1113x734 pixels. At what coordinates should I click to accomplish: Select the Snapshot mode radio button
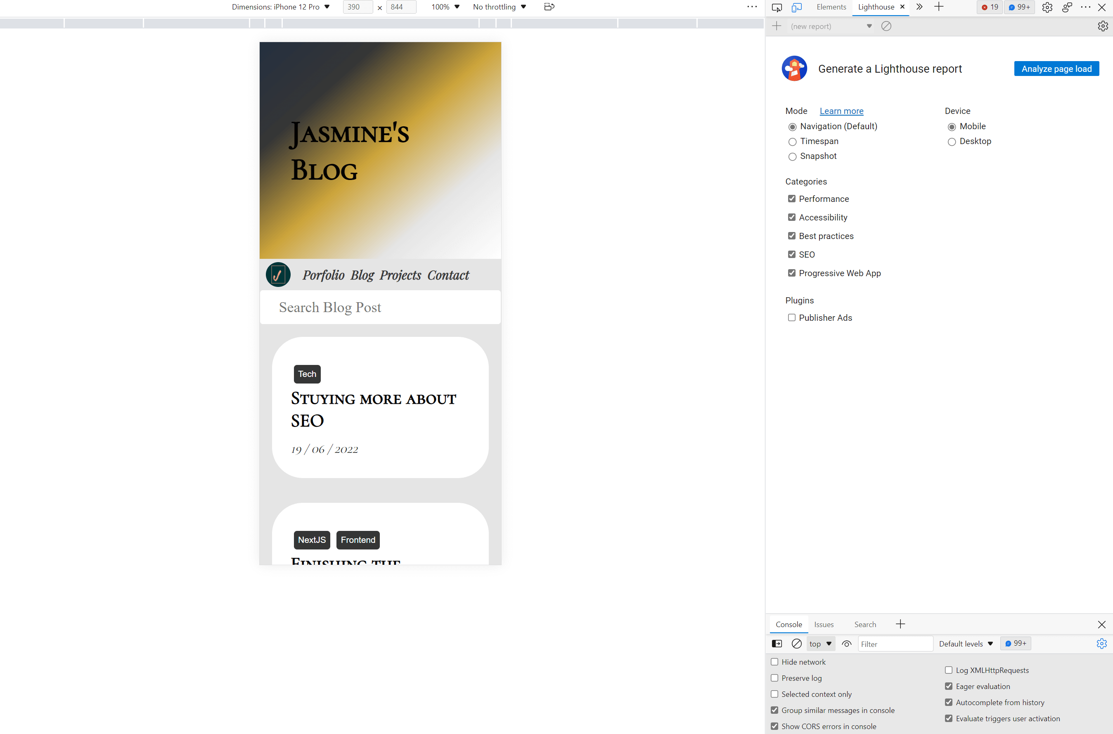pos(792,157)
